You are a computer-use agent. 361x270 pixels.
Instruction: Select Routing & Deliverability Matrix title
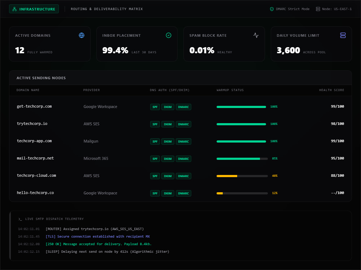coord(107,9)
